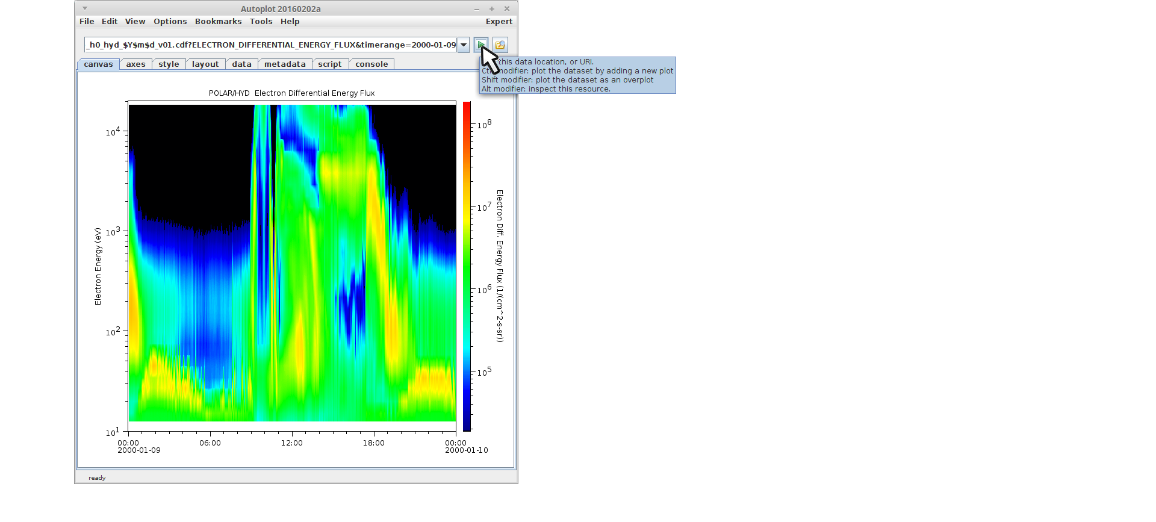Click inside the data URI text field
Image resolution: width=1156 pixels, height=522 pixels.
pos(270,45)
